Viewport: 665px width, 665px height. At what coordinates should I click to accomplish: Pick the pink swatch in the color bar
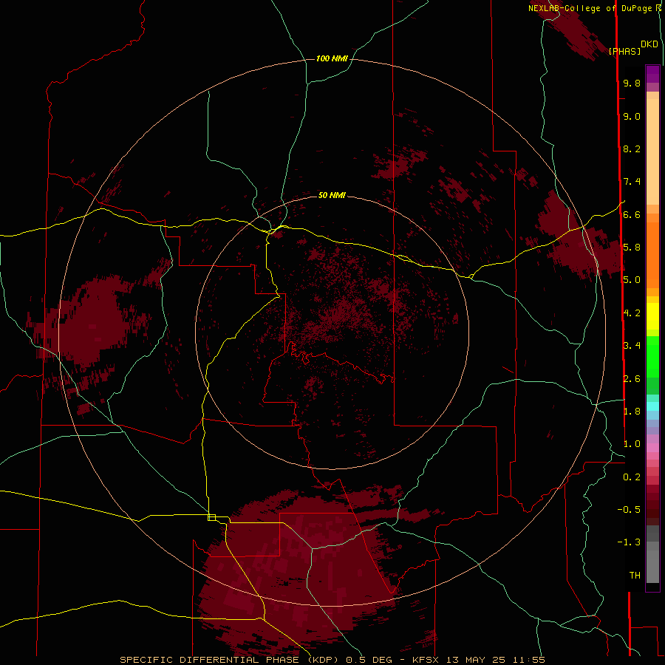(652, 448)
